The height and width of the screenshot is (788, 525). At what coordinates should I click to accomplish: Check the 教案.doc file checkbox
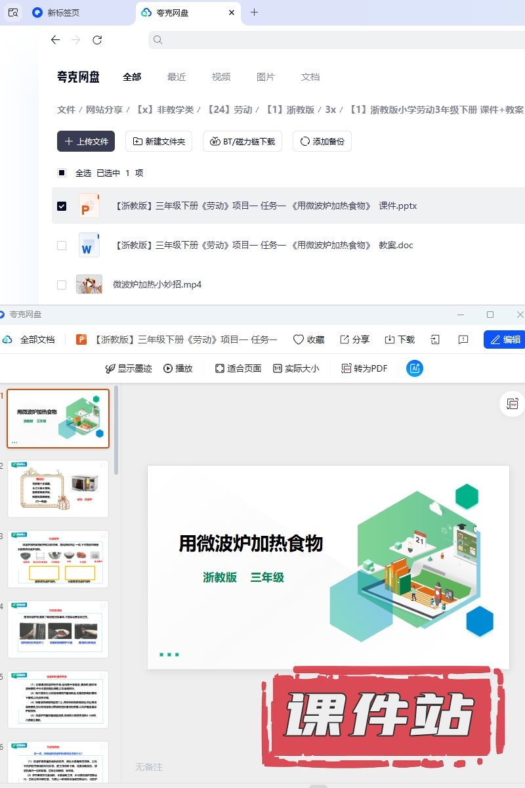tap(62, 246)
